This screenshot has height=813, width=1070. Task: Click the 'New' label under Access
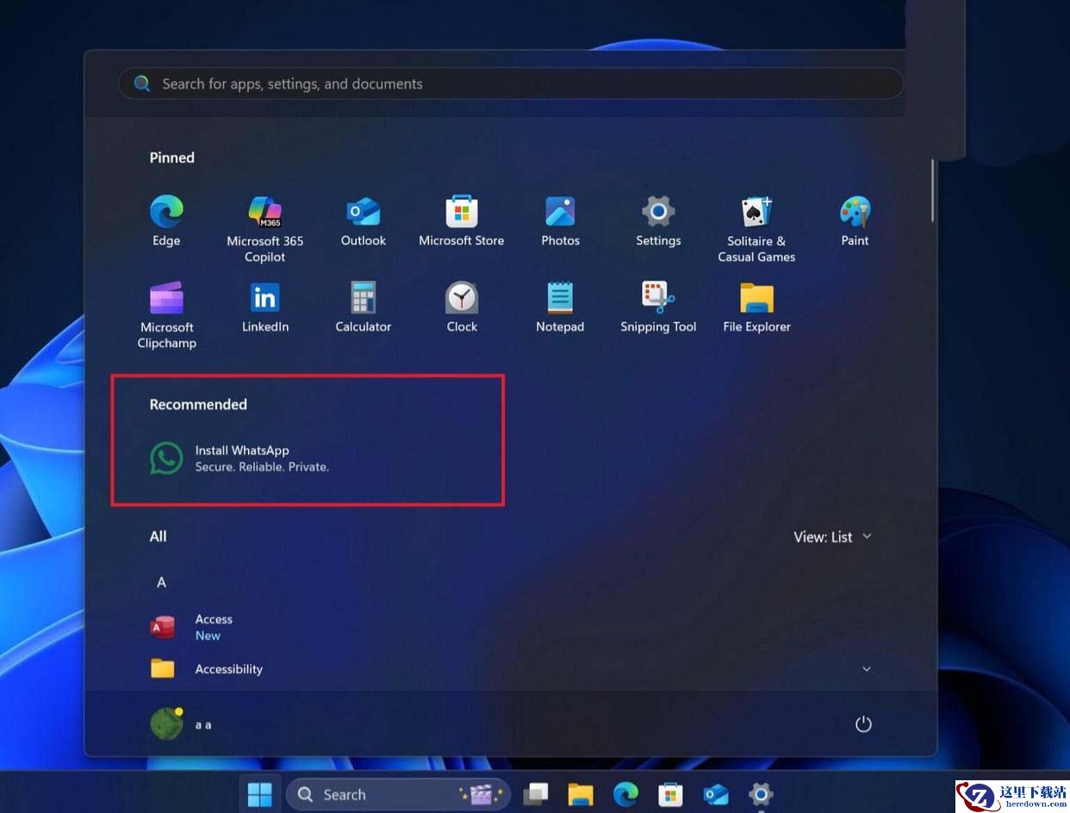pos(208,636)
